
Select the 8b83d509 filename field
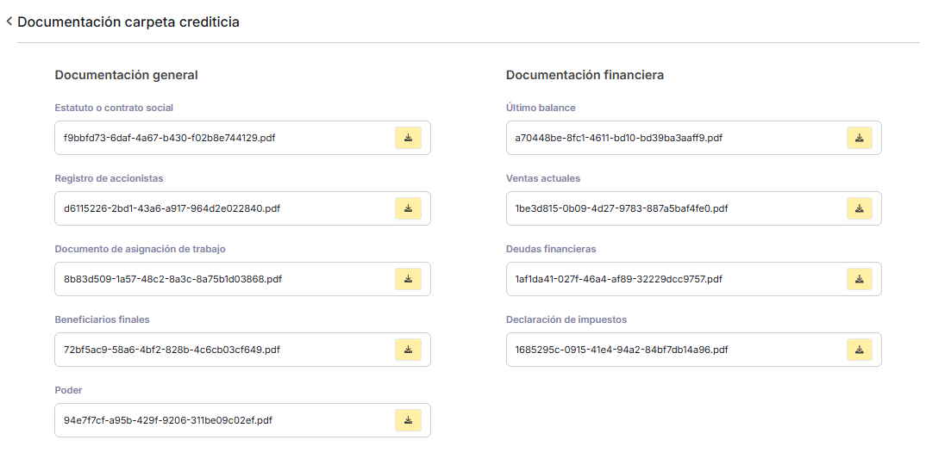click(172, 279)
